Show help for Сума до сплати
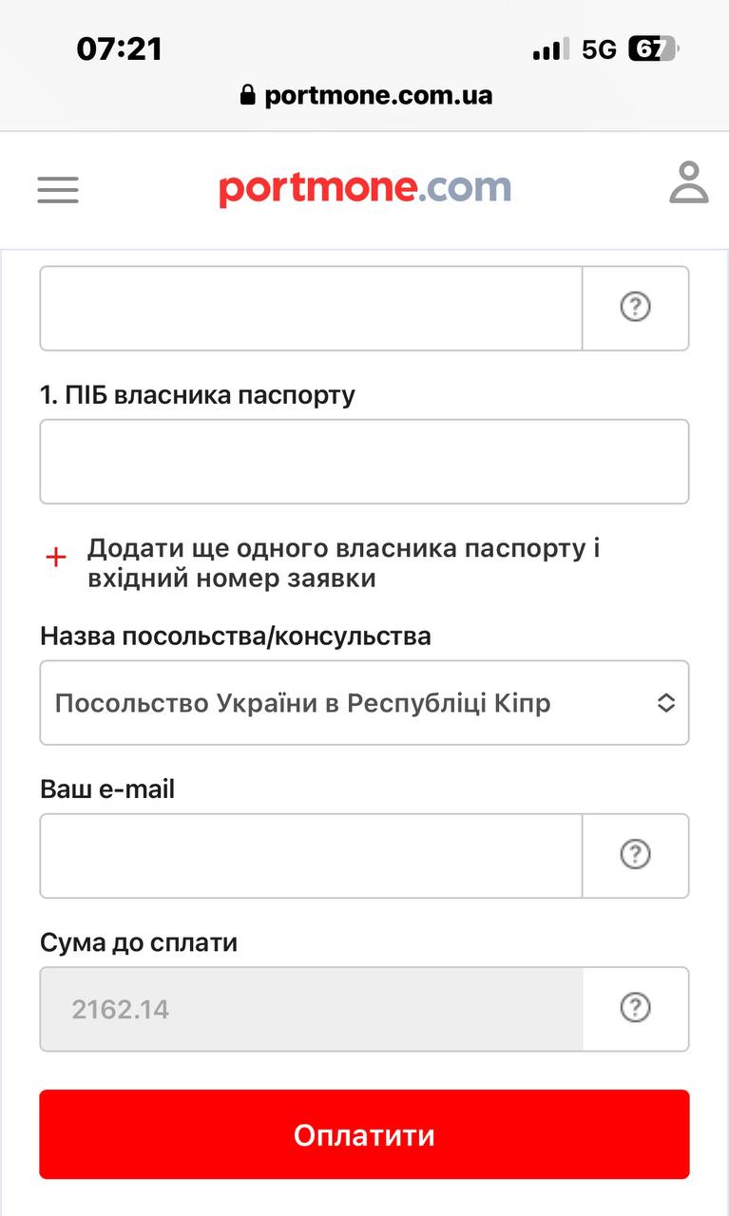This screenshot has height=1216, width=729. (635, 1008)
